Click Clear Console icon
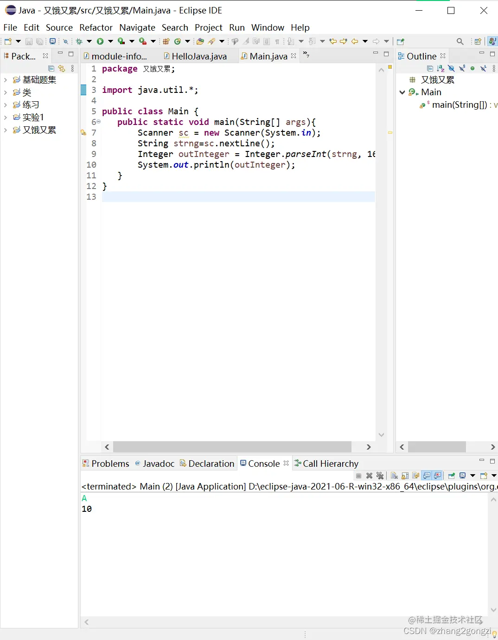498x640 pixels. pos(394,476)
